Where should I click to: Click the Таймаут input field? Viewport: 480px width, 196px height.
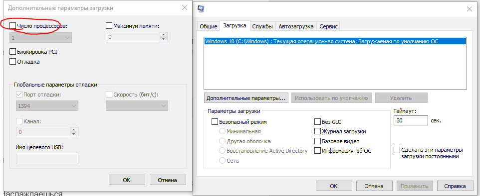(x=411, y=120)
